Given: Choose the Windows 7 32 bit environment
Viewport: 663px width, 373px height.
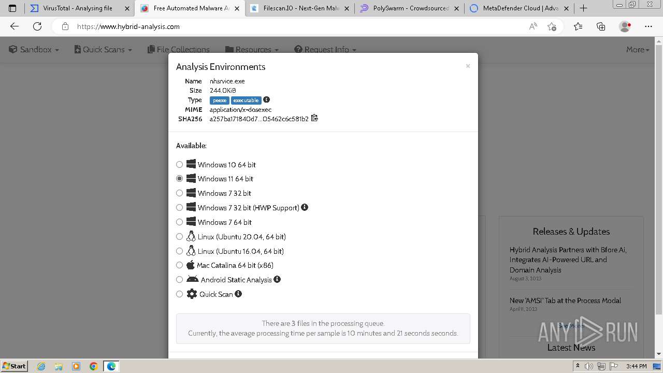Looking at the screenshot, I should coord(179,193).
